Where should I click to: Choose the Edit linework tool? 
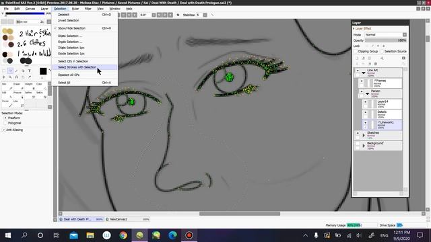click(x=7, y=95)
